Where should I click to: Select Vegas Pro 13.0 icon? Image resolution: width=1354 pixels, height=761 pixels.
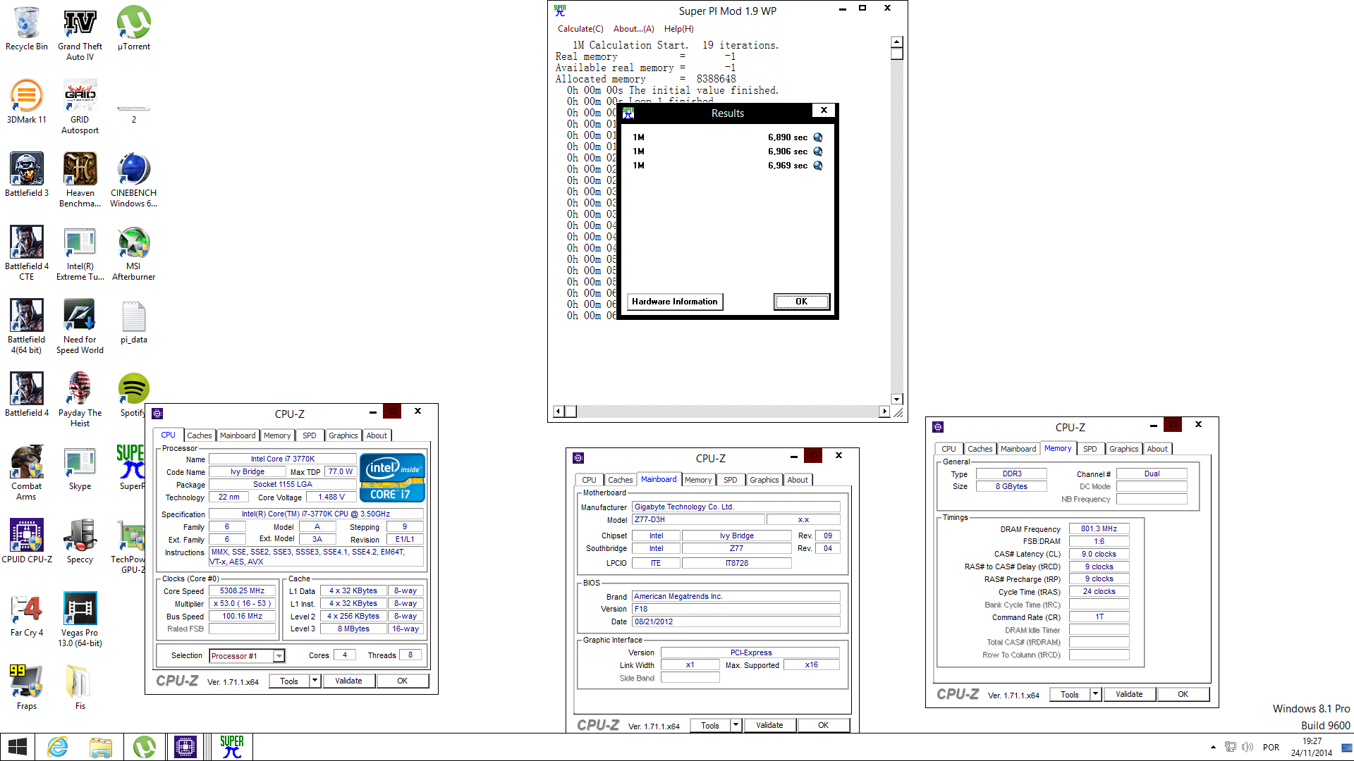80,619
